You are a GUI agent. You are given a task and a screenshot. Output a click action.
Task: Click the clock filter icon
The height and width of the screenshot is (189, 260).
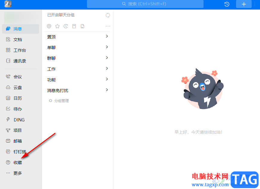tap(66, 26)
